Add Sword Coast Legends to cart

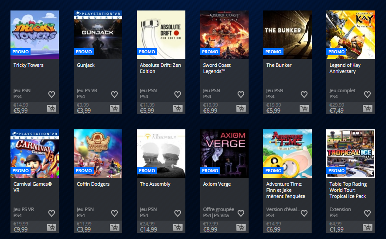(x=241, y=108)
